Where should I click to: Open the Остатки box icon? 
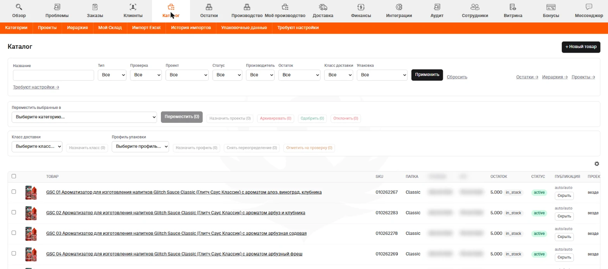[209, 7]
